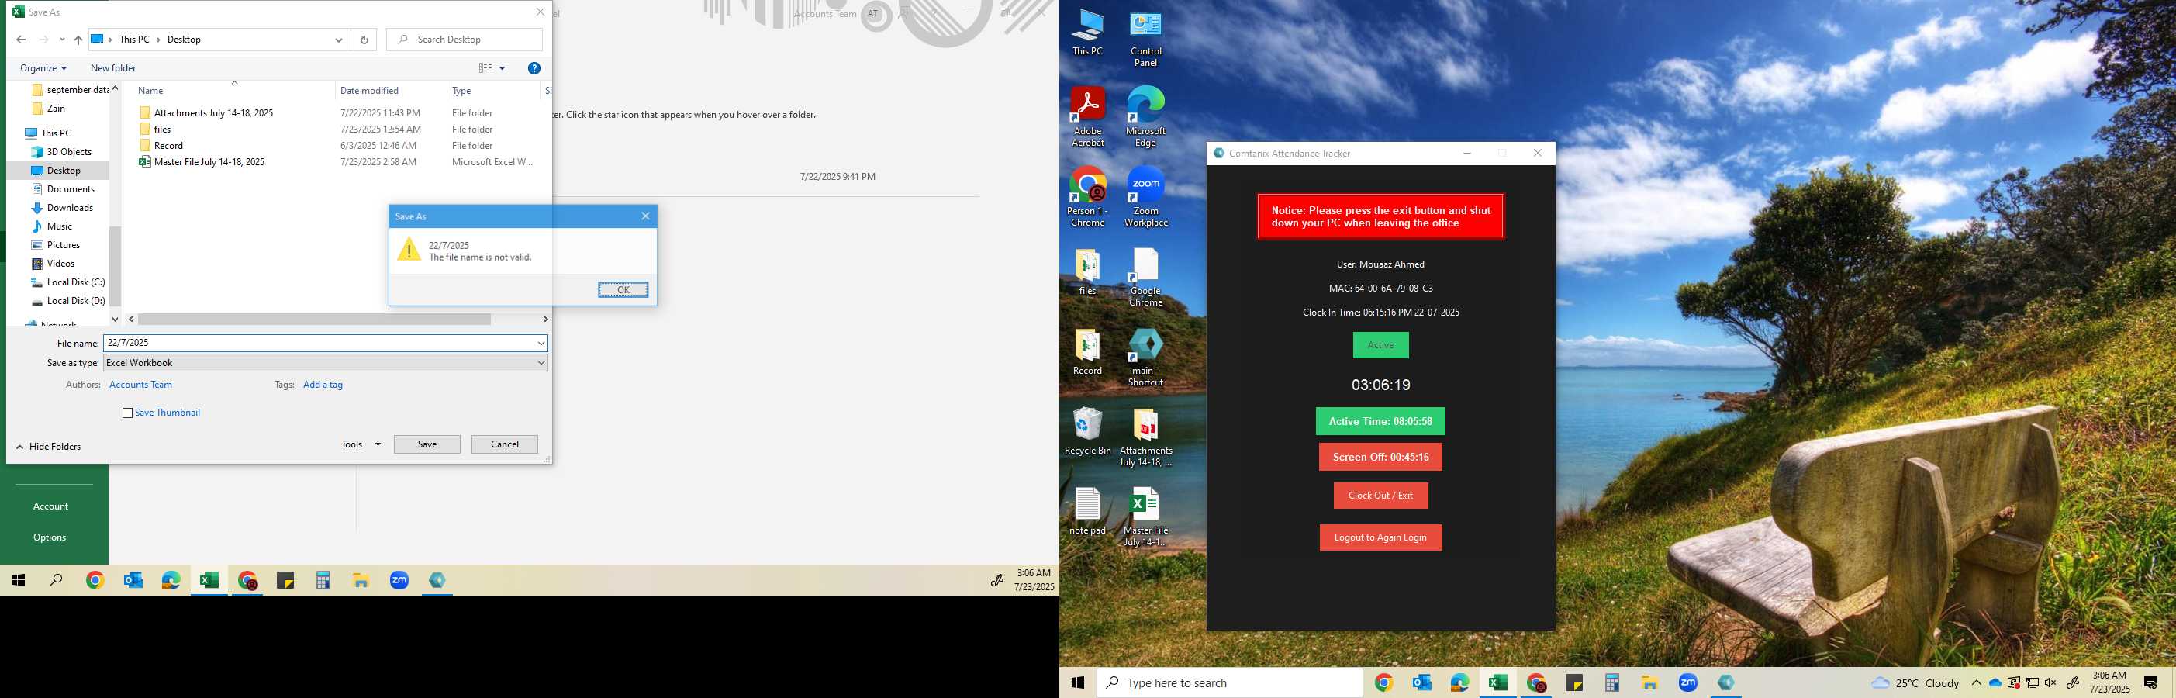The image size is (2176, 698).
Task: Open the Master File July Excel desktop icon
Action: point(1145,517)
